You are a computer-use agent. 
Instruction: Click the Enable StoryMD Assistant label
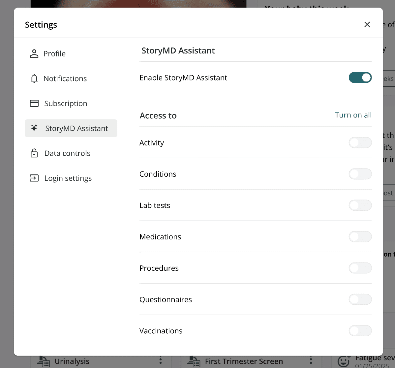[x=183, y=78]
